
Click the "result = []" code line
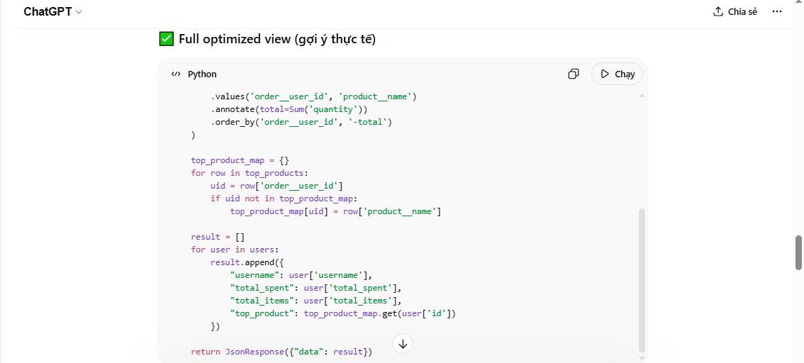[x=217, y=237]
